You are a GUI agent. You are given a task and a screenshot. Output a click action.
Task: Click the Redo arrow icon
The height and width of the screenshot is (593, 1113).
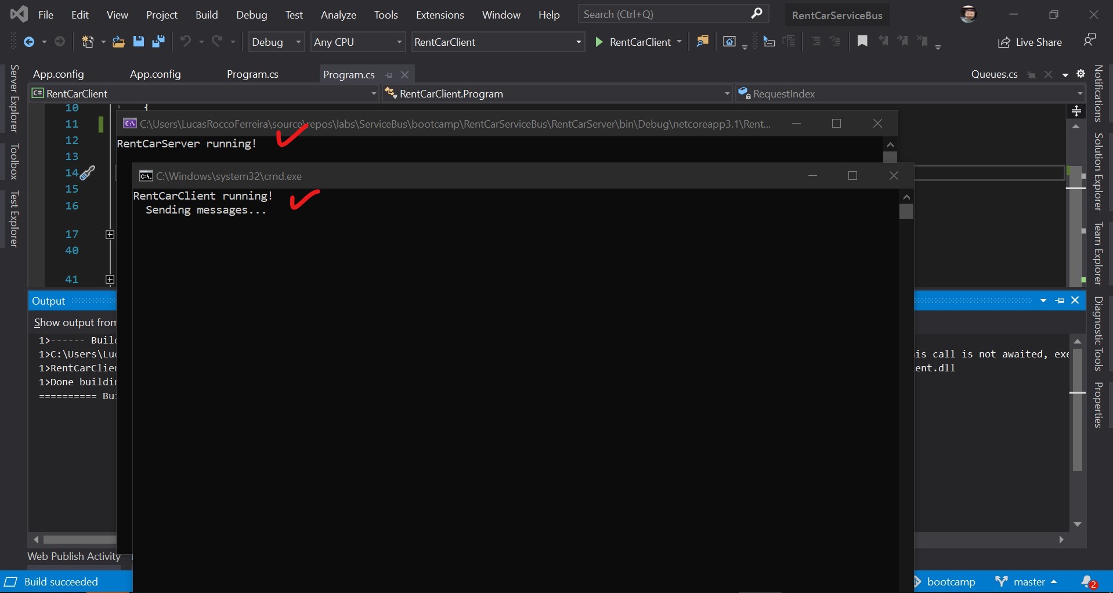pos(218,42)
